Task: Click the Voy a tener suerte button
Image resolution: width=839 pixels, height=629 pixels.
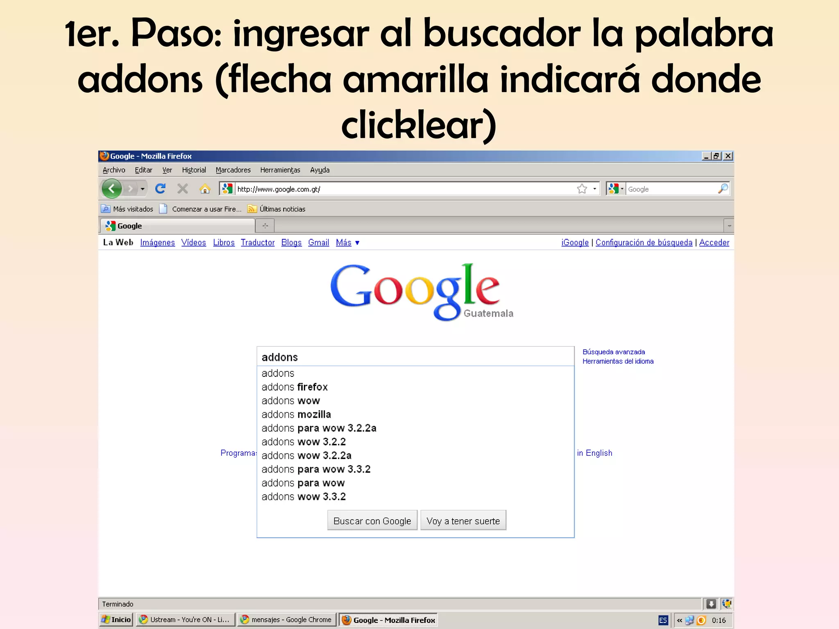Action: (x=463, y=521)
